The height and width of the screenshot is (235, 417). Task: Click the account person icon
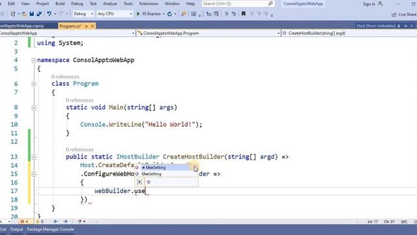point(381,4)
